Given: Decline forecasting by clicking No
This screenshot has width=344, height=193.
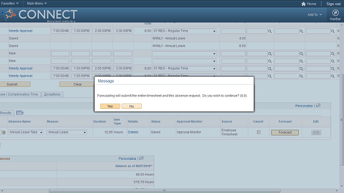Looking at the screenshot, I should (x=132, y=106).
